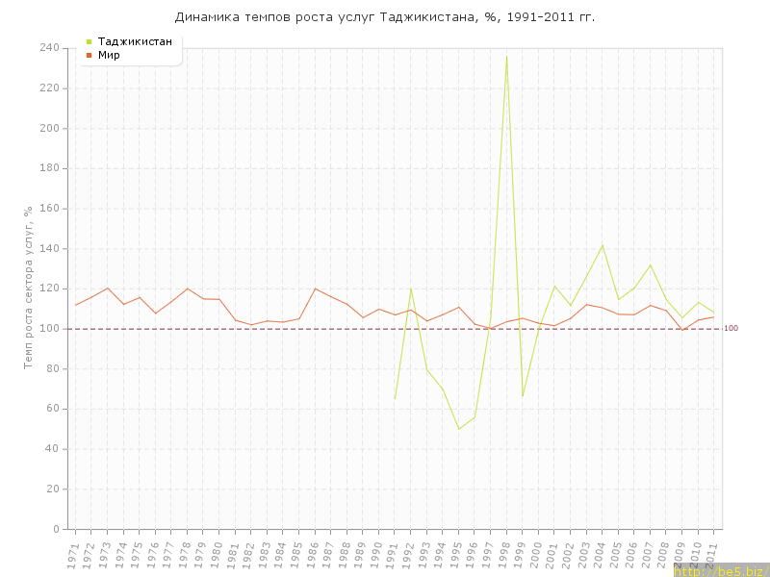Select the 1971 x-axis year label
The image size is (770, 577).
coord(73,555)
